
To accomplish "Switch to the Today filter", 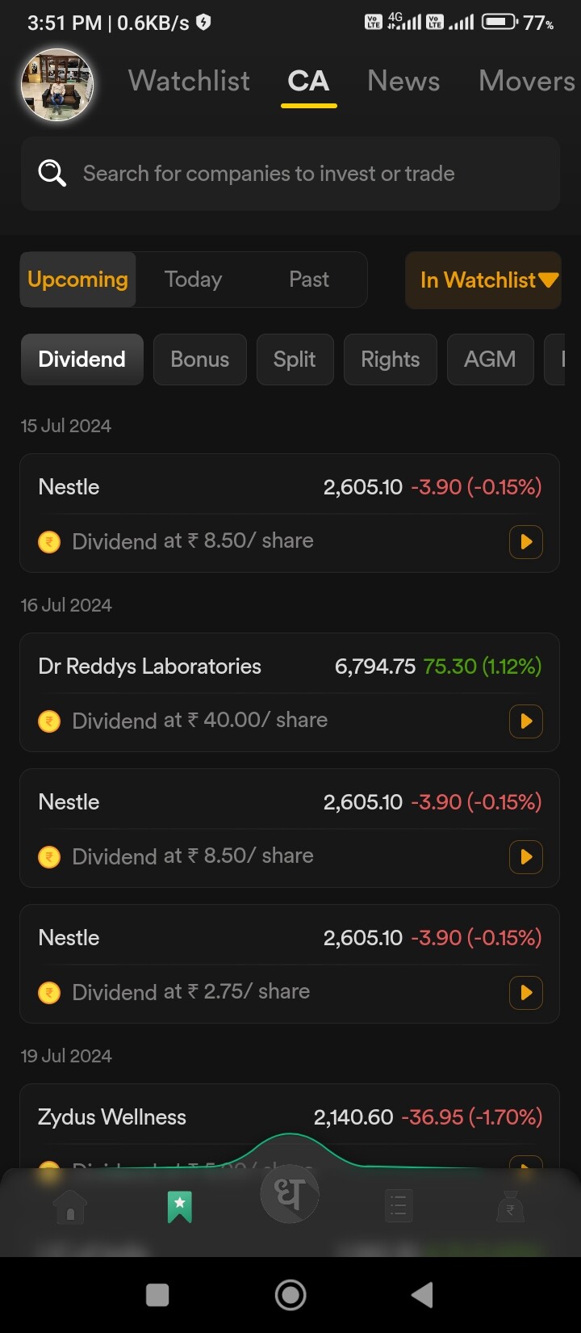I will click(193, 280).
